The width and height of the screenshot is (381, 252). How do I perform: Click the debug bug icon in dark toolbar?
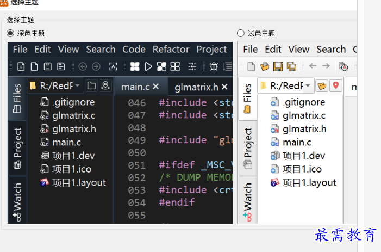[x=214, y=66]
